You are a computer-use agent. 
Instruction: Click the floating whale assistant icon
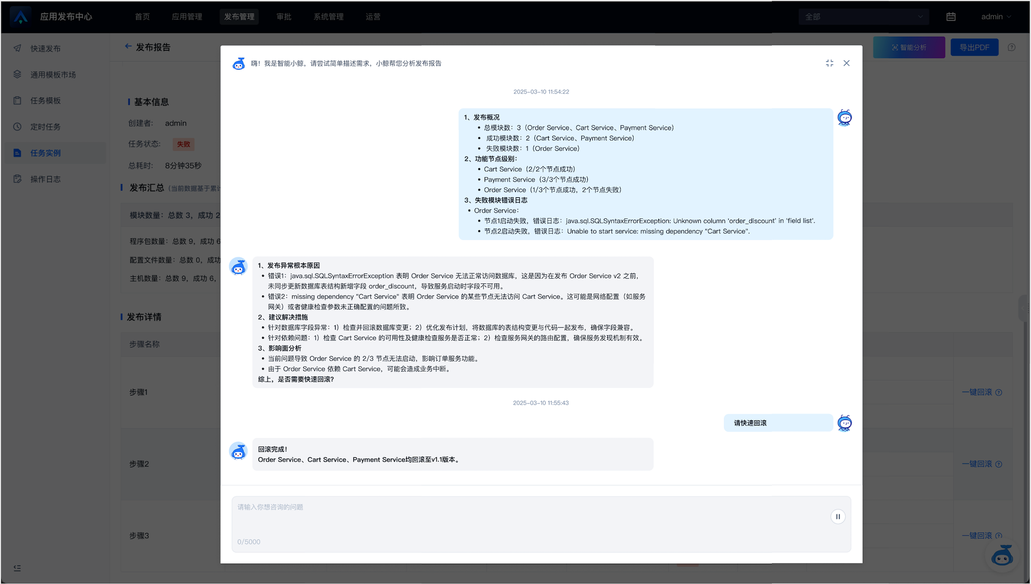1002,556
